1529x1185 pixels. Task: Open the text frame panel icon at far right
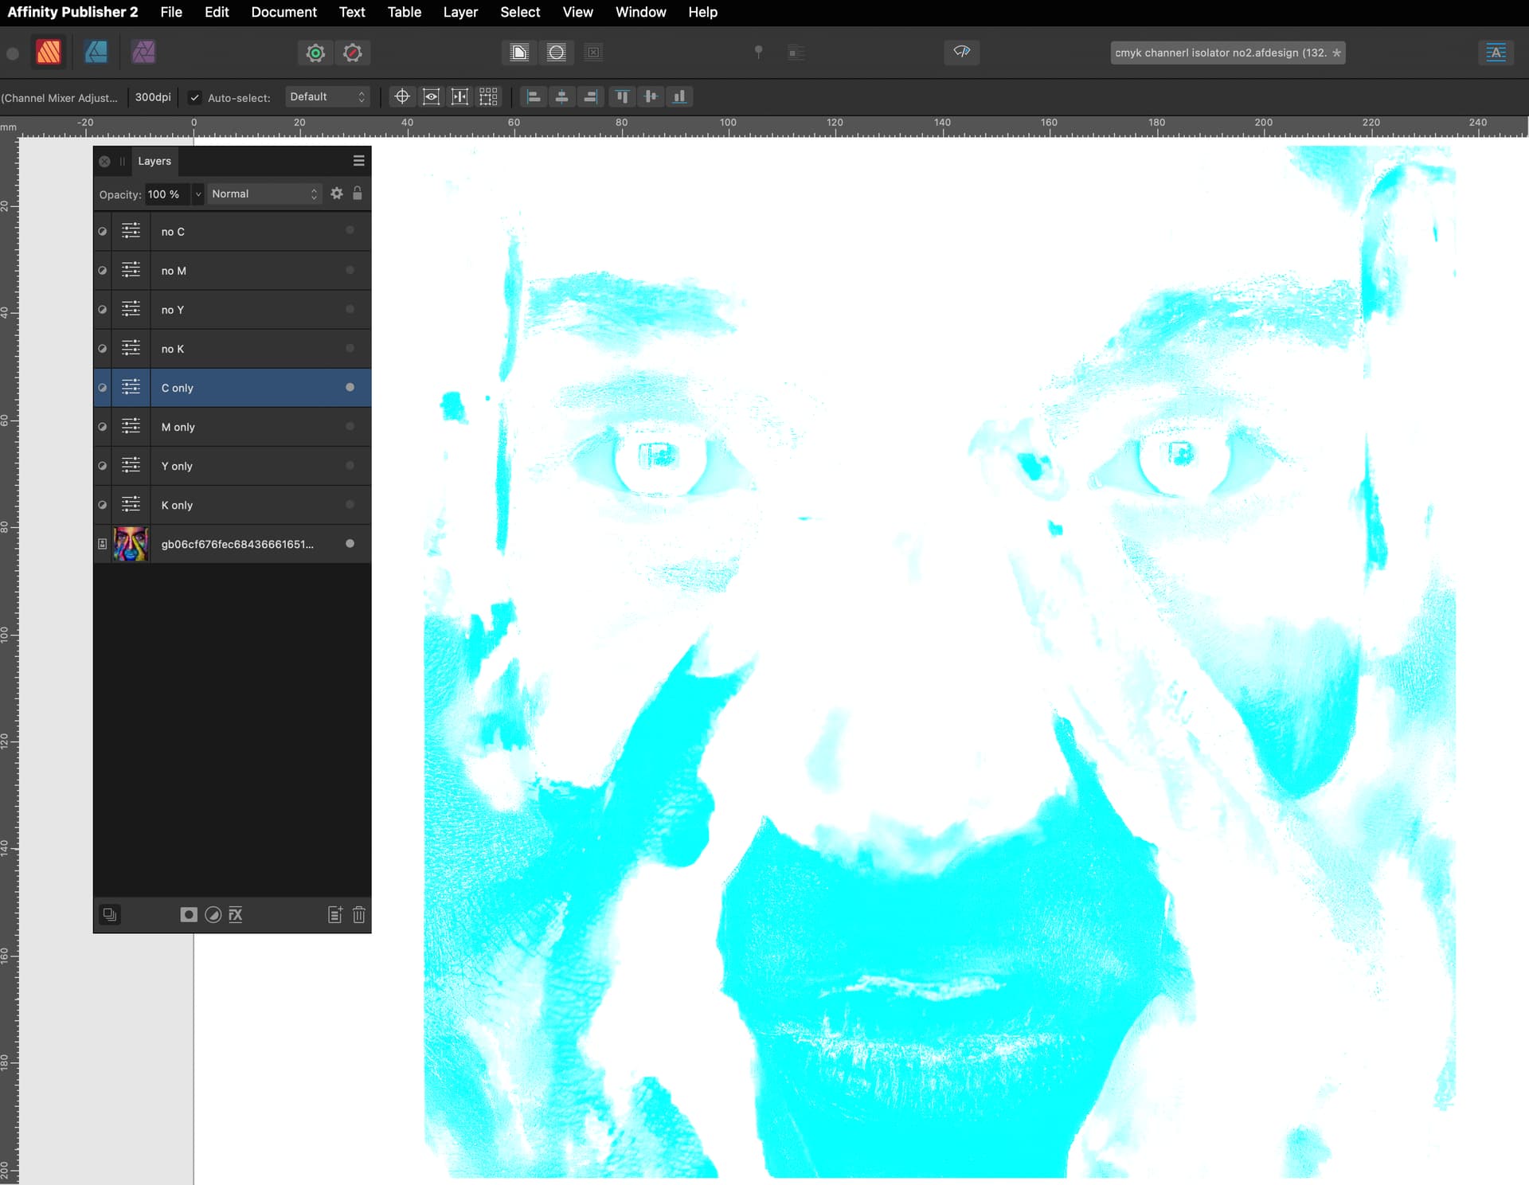coord(1496,53)
